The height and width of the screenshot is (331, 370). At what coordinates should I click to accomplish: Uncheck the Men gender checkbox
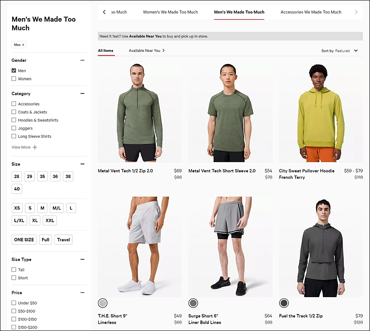point(14,70)
